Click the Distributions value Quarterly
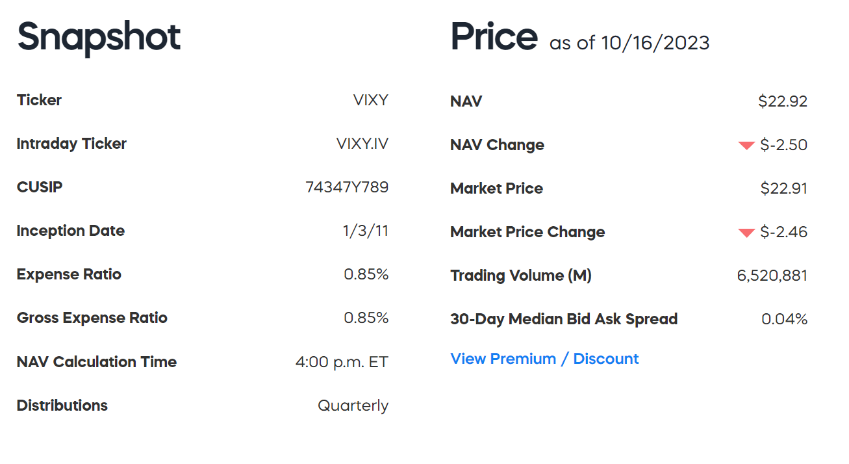The width and height of the screenshot is (849, 464). tap(353, 405)
